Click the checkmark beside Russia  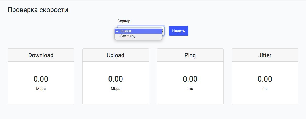coord(117,31)
